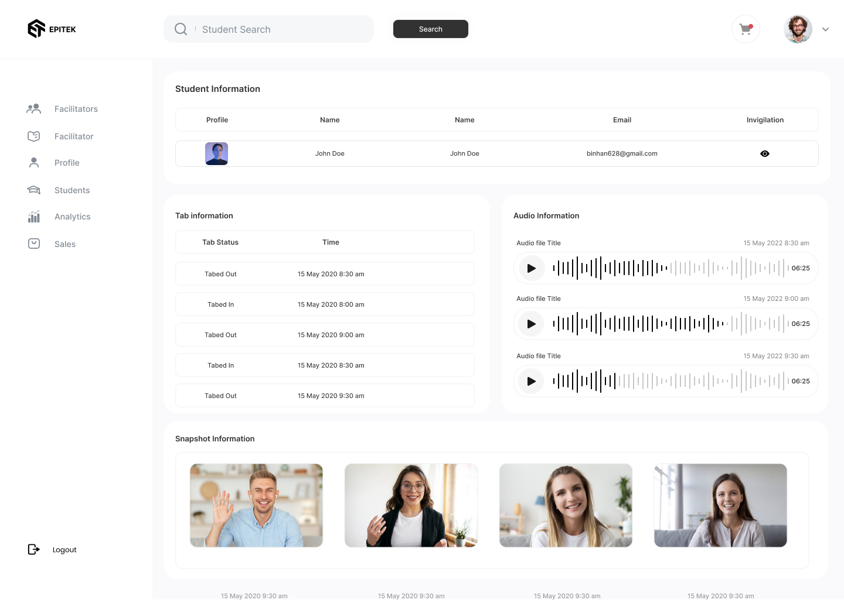The height and width of the screenshot is (600, 844).
Task: Select the Tabed In 8:00 am row
Action: tap(325, 304)
